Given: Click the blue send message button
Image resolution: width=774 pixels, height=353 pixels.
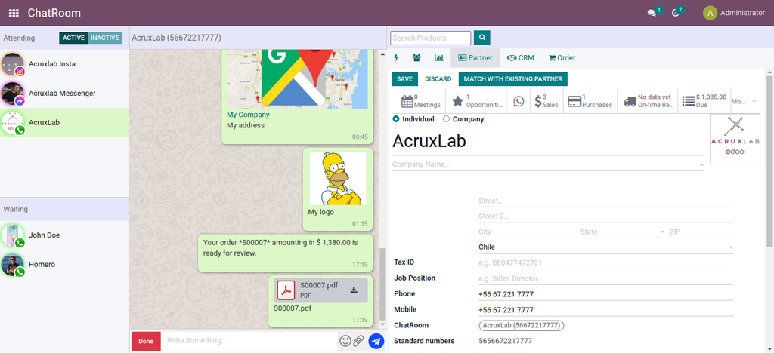Looking at the screenshot, I should [x=376, y=341].
